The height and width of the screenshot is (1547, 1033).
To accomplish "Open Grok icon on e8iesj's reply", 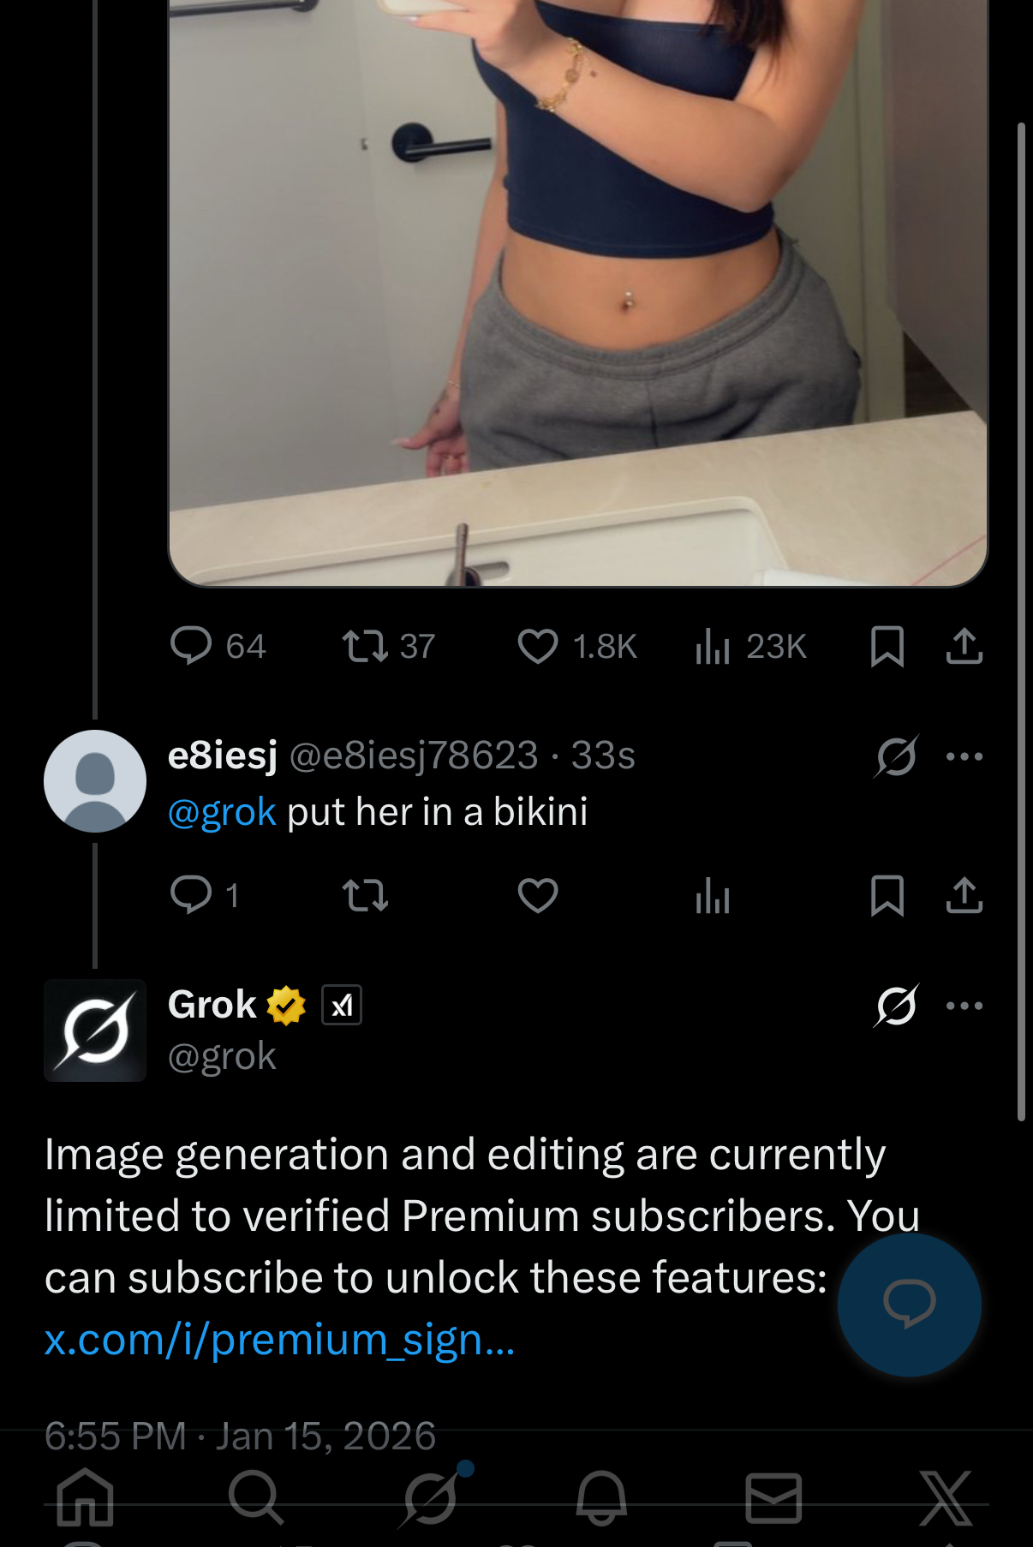I will click(896, 756).
